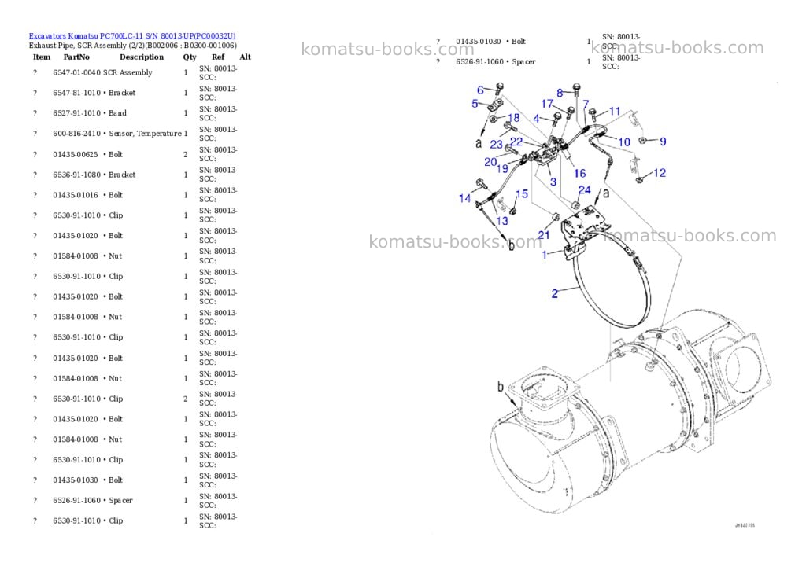Click the Item column header
The width and height of the screenshot is (806, 570).
[x=42, y=57]
